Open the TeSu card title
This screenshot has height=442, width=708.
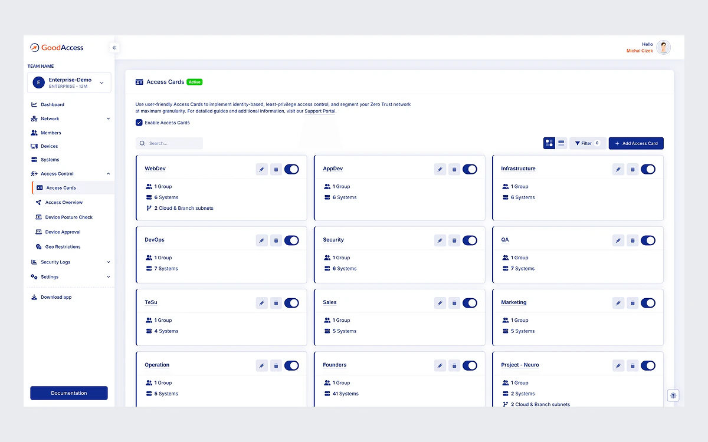click(151, 302)
